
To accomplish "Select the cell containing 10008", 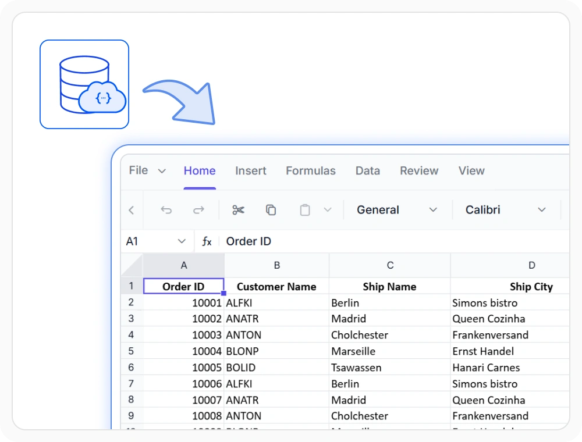I will tap(184, 416).
